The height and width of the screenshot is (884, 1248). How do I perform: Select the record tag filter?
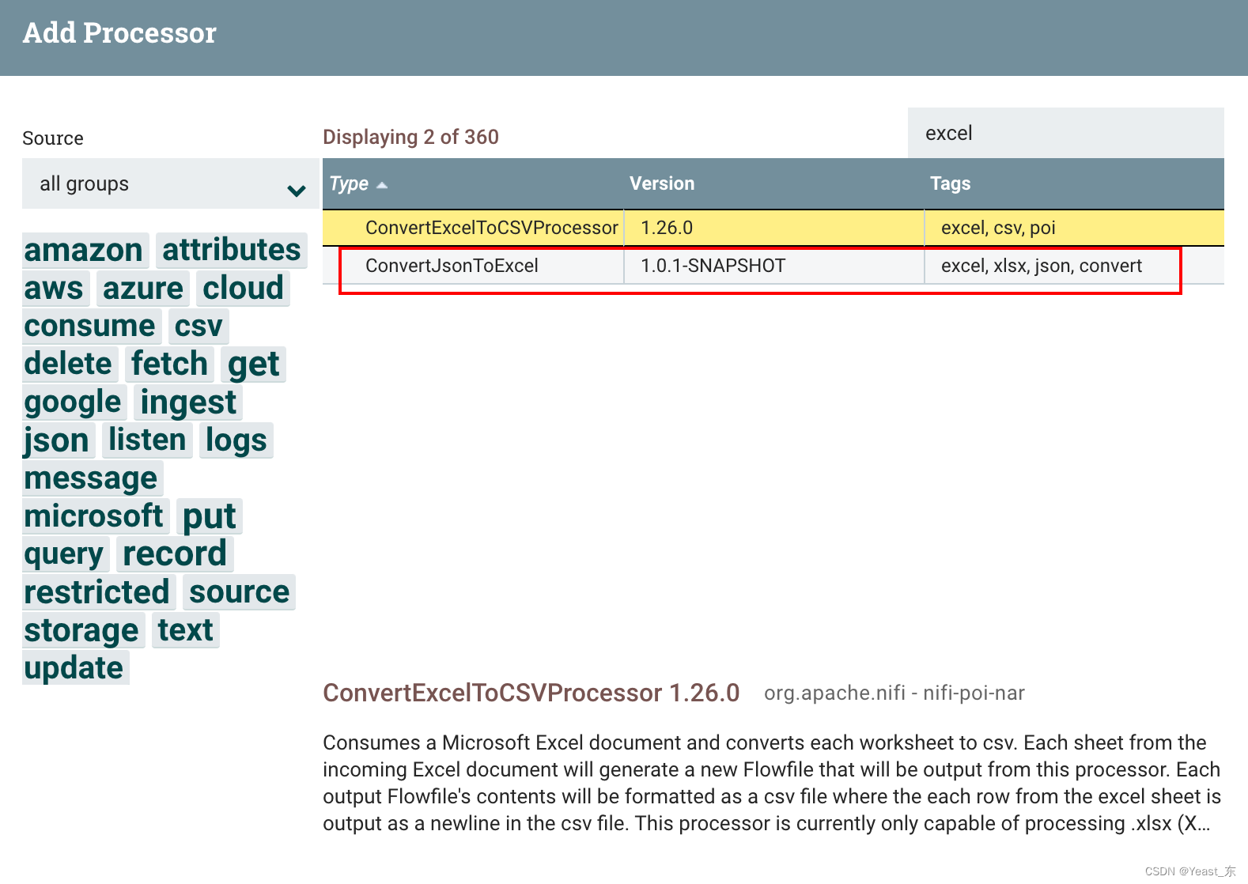click(175, 554)
